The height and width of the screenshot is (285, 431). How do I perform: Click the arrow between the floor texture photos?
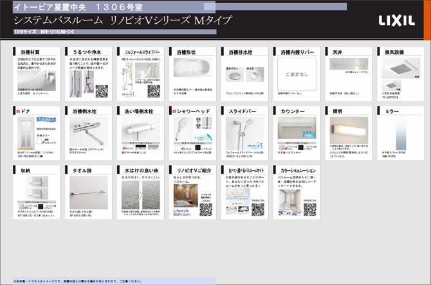point(140,195)
